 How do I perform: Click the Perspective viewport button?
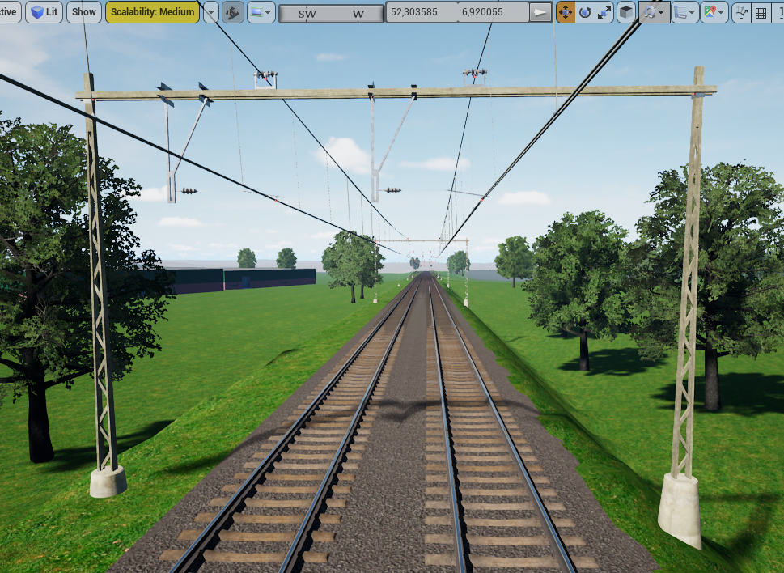pos(8,12)
